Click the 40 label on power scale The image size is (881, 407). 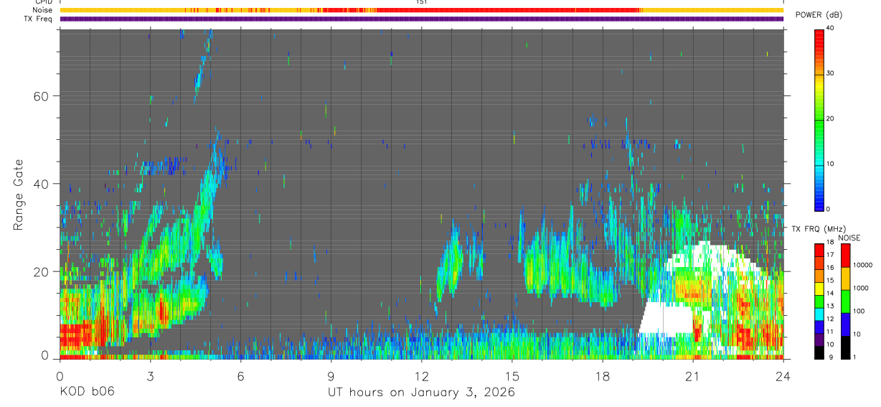tap(830, 29)
